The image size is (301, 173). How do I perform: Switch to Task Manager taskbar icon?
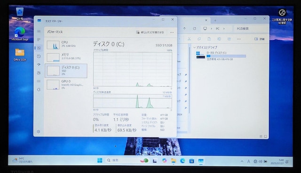click(201, 161)
